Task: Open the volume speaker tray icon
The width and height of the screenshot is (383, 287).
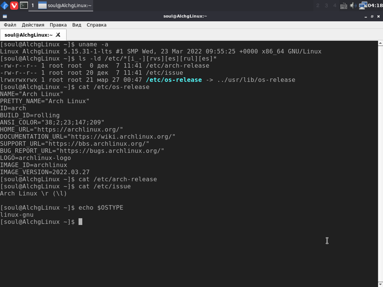Action: point(353,5)
